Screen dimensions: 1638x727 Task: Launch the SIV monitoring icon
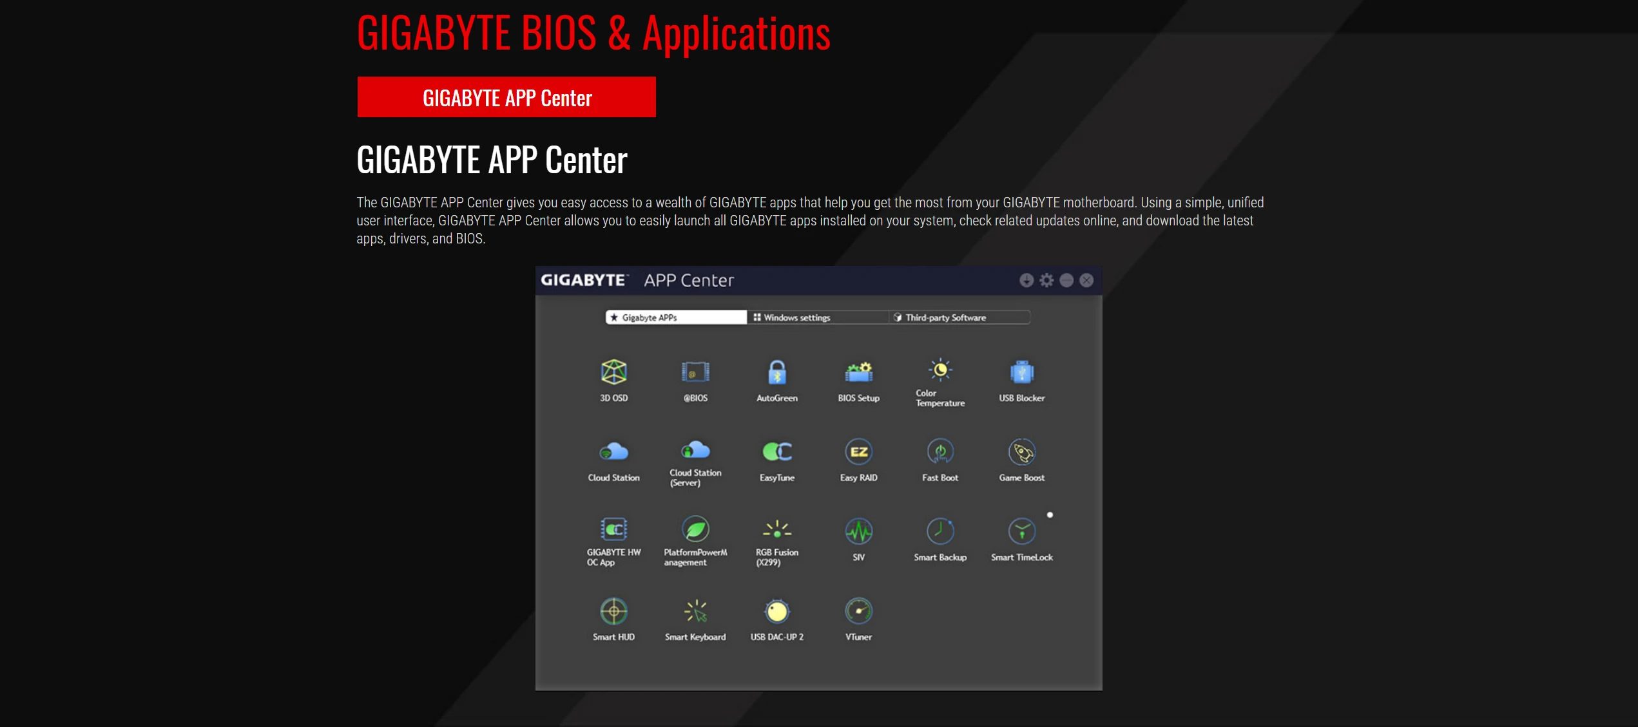click(858, 531)
